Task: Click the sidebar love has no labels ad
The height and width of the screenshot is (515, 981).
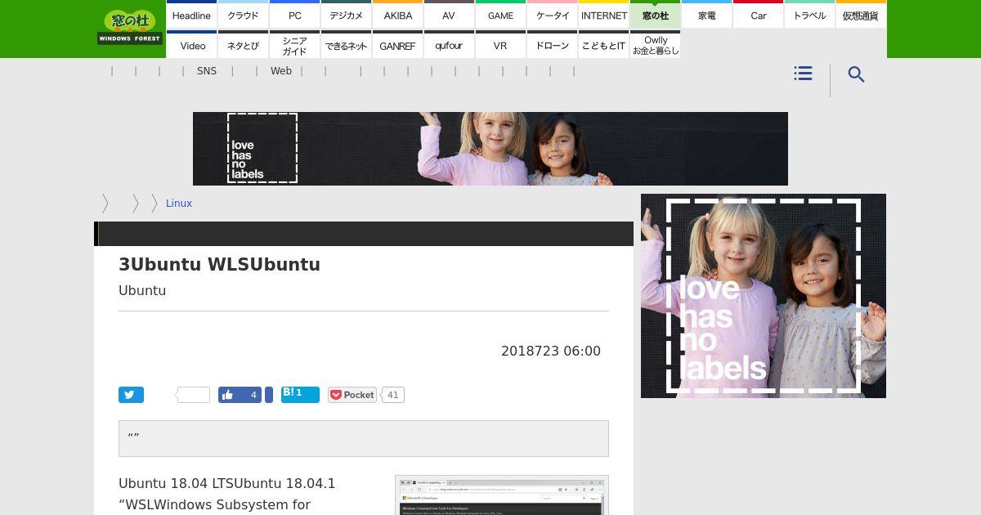Action: coord(764,296)
